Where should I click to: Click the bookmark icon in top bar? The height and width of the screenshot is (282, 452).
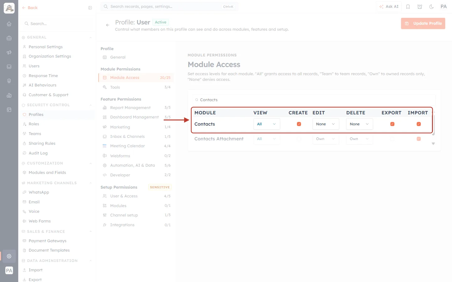[408, 7]
